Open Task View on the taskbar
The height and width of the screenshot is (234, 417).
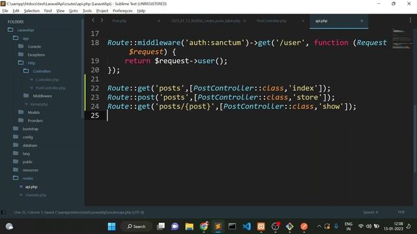click(161, 226)
